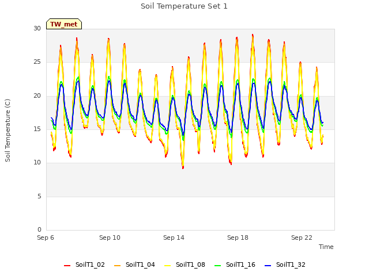Click the Time axis label
369x276 pixels.
(326, 247)
